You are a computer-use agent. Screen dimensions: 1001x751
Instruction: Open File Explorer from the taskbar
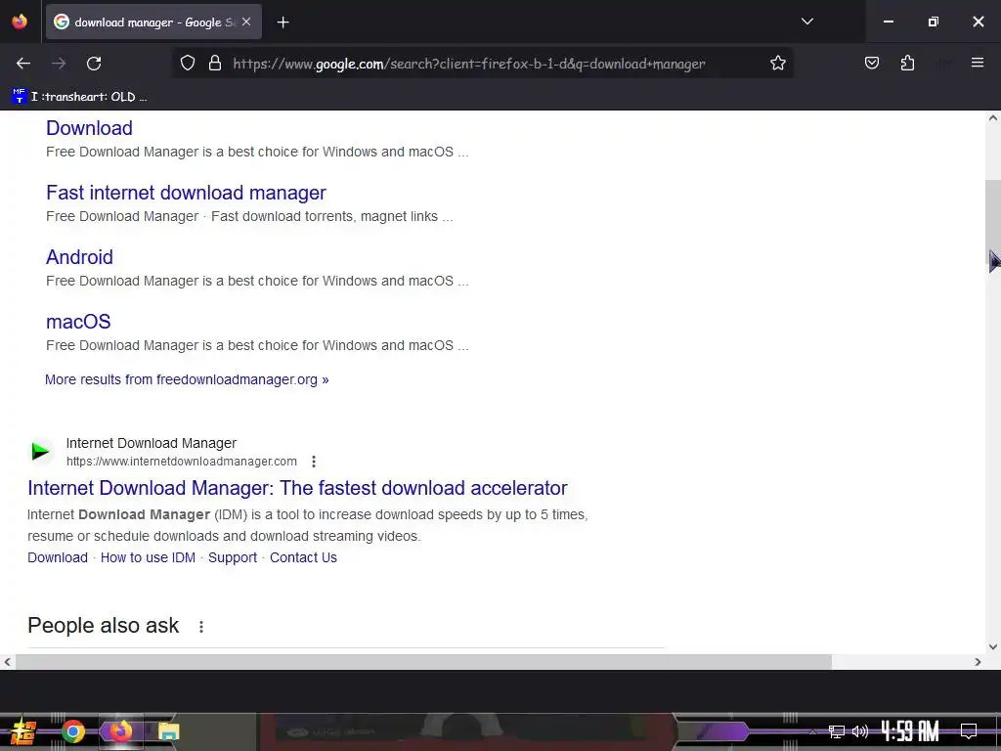pyautogui.click(x=168, y=731)
